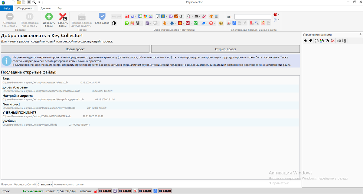Screen dimensions: 363x194
Task: Click the checkbox rename group icon
Action: pyautogui.click(x=339, y=41)
